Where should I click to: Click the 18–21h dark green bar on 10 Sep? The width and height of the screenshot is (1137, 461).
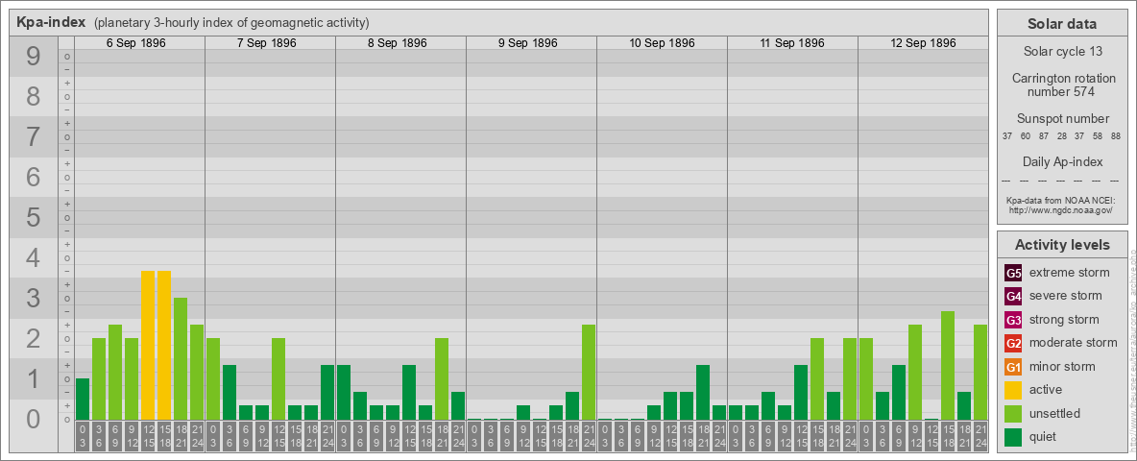pos(703,392)
